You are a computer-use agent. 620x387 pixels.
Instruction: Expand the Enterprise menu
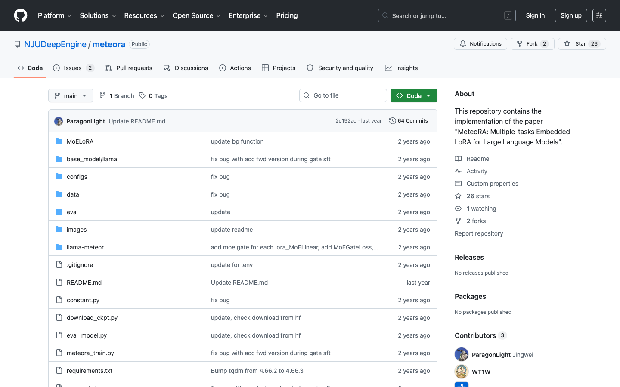(248, 15)
